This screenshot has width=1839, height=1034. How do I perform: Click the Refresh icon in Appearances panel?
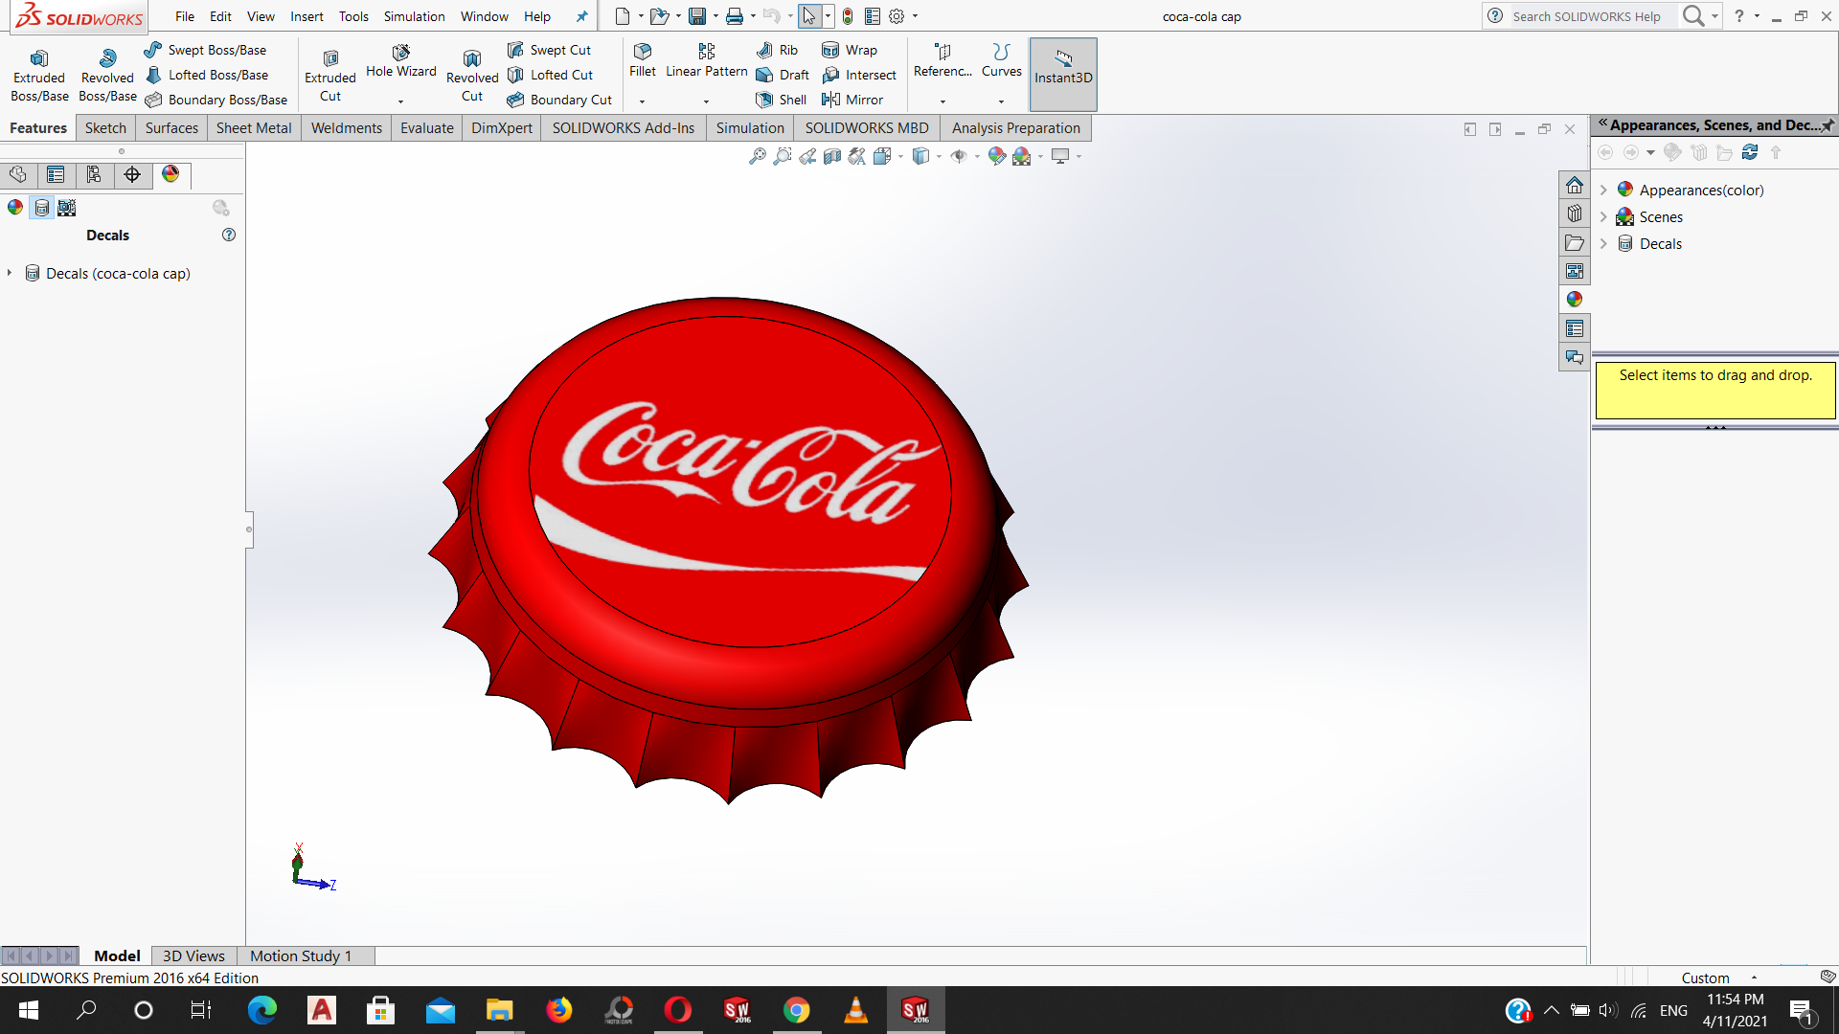click(1750, 152)
